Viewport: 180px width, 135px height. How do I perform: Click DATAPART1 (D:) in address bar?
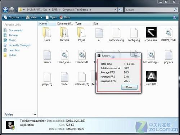click(37, 10)
